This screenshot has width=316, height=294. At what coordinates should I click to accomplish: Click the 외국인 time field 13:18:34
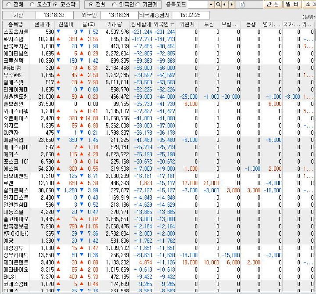pos(119,15)
